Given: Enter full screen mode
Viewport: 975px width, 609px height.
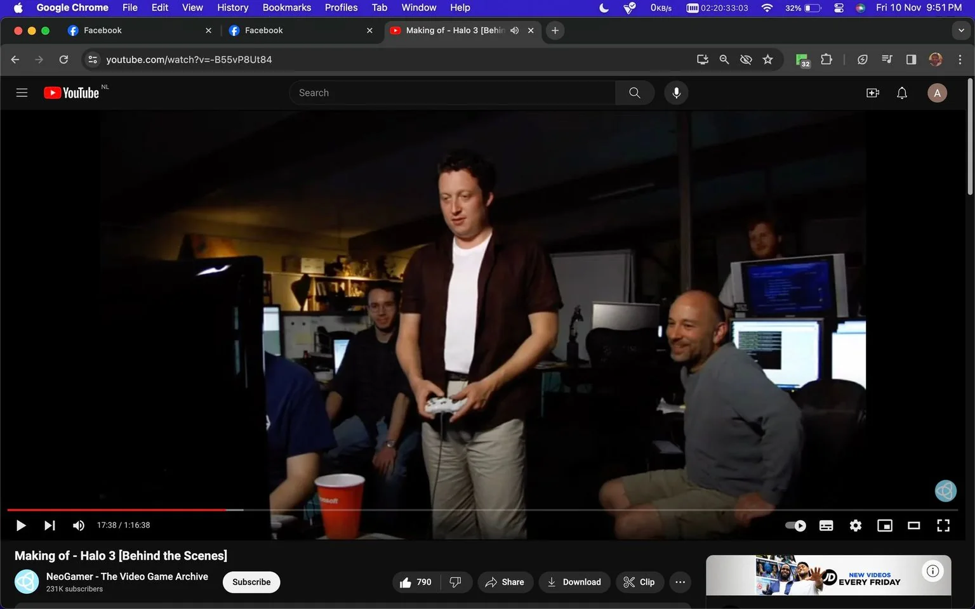Looking at the screenshot, I should [943, 525].
